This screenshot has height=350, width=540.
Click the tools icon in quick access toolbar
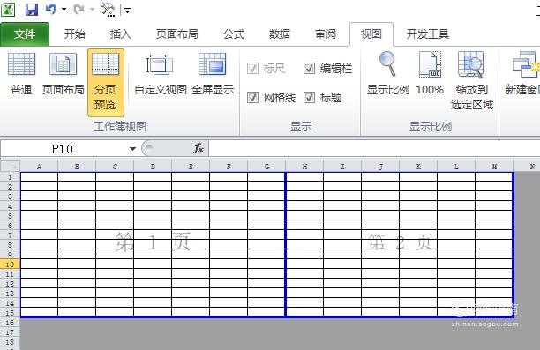coord(108,10)
